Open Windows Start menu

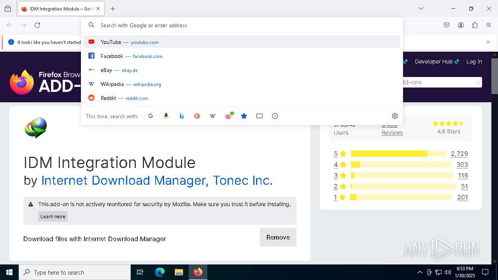coord(9,272)
